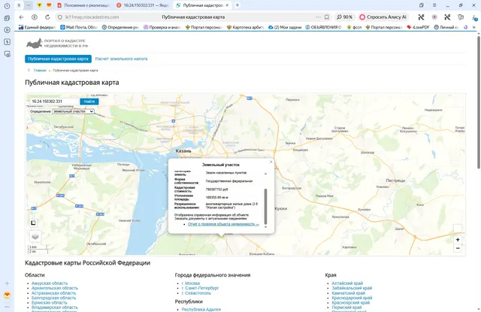Open the three-dots page actions in address bar
The width and height of the screenshot is (481, 312).
pyautogui.click(x=319, y=17)
